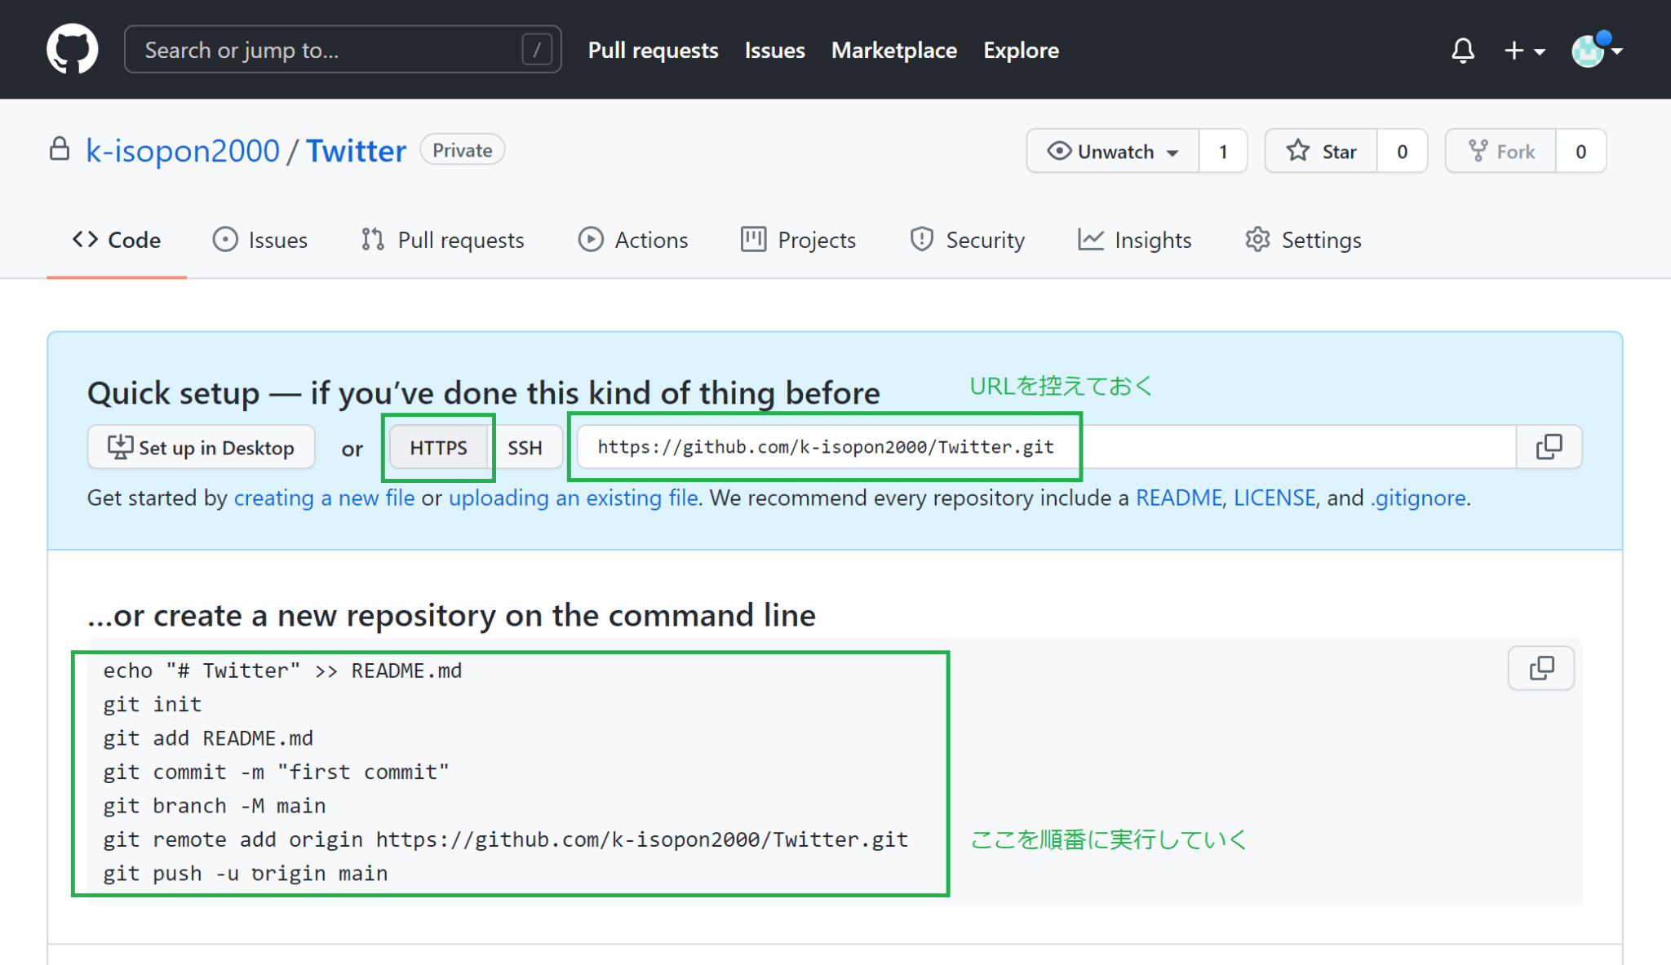The image size is (1671, 965).
Task: Click the forks count 0
Action: pyautogui.click(x=1581, y=151)
